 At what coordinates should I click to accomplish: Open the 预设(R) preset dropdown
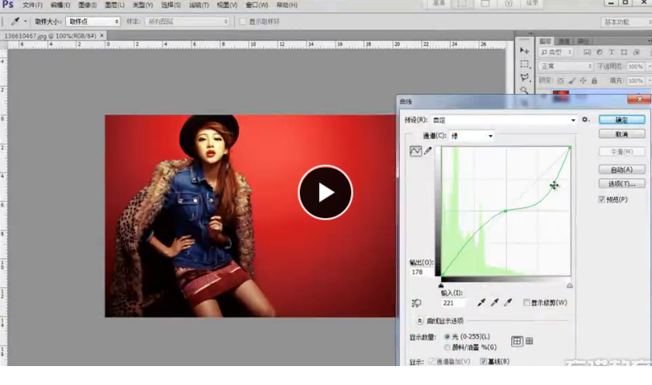click(504, 120)
